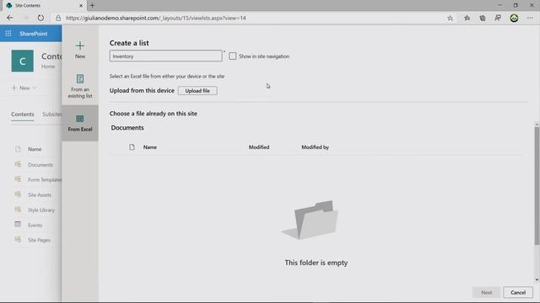The height and width of the screenshot is (303, 540).
Task: Click the Cancel button
Action: coord(518,292)
